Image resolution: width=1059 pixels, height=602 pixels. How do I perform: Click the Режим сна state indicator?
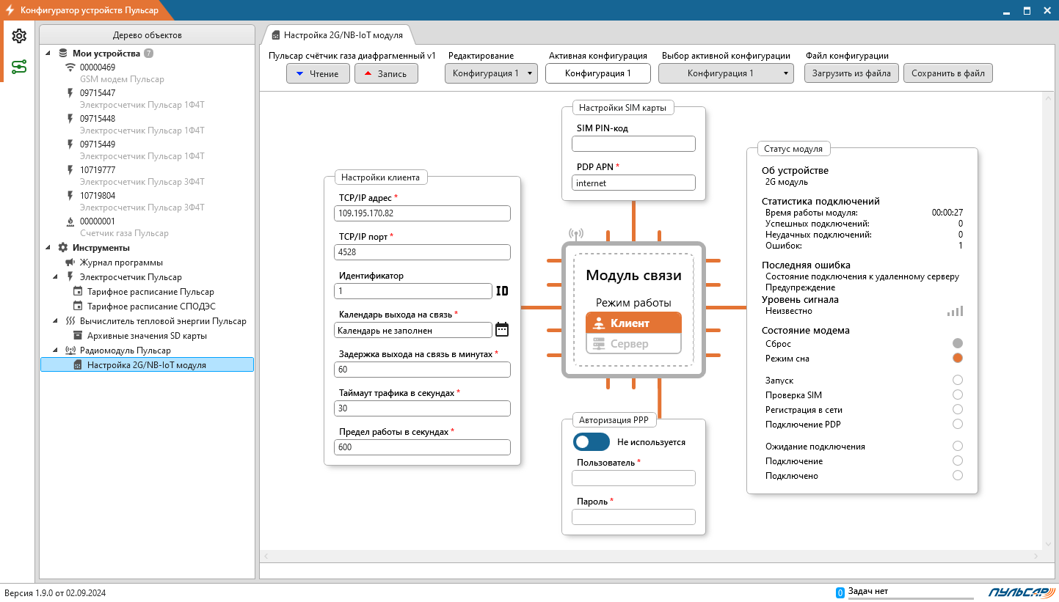coord(957,359)
